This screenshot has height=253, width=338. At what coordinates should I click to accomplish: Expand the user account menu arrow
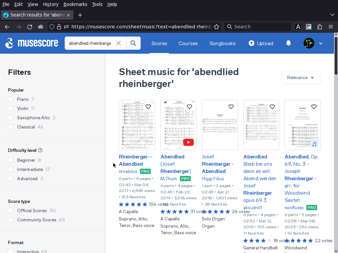click(x=321, y=43)
